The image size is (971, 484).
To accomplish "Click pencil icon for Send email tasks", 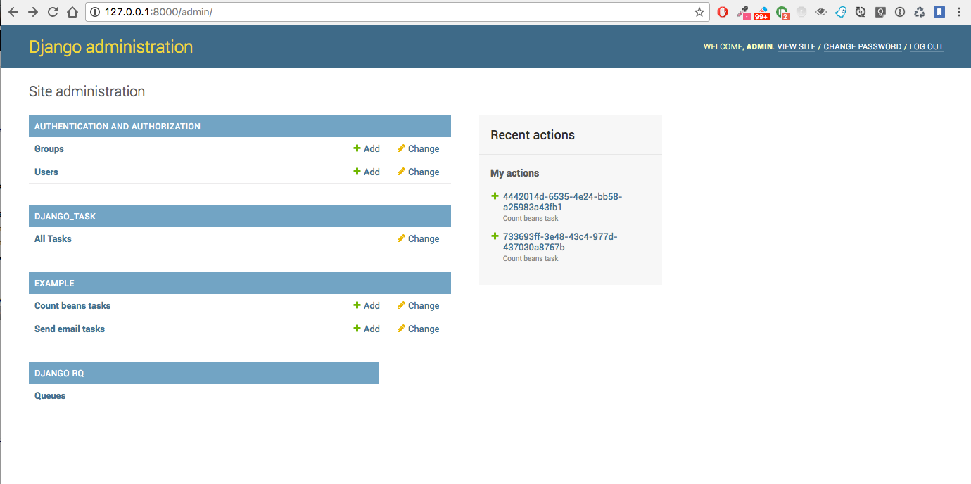I will [x=401, y=329].
